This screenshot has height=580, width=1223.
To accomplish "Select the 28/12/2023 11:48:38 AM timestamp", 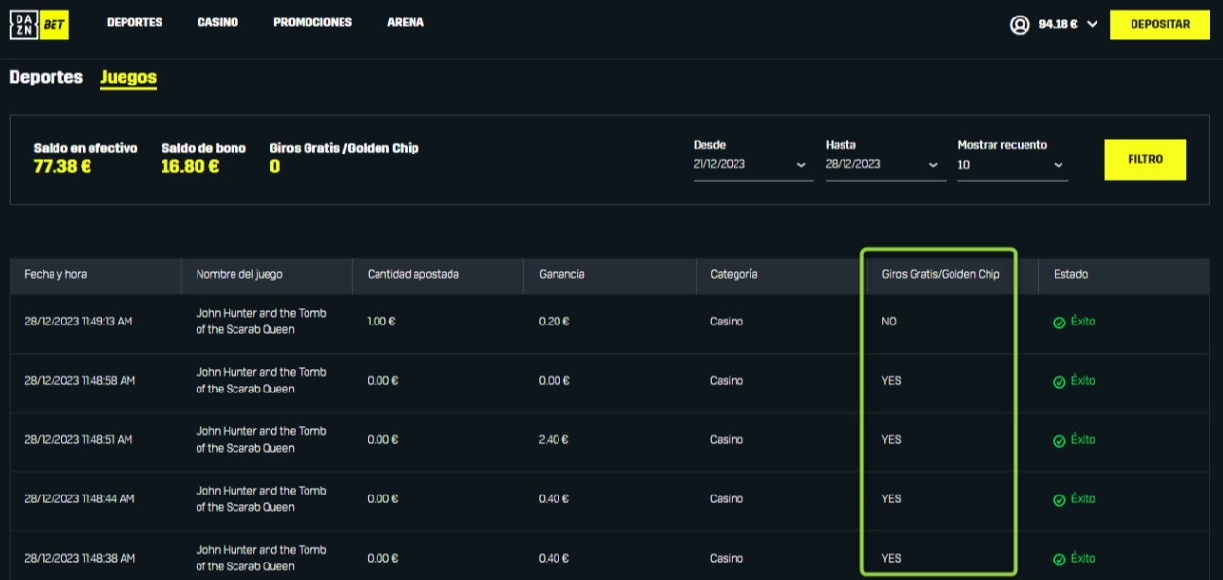I will pyautogui.click(x=80, y=559).
